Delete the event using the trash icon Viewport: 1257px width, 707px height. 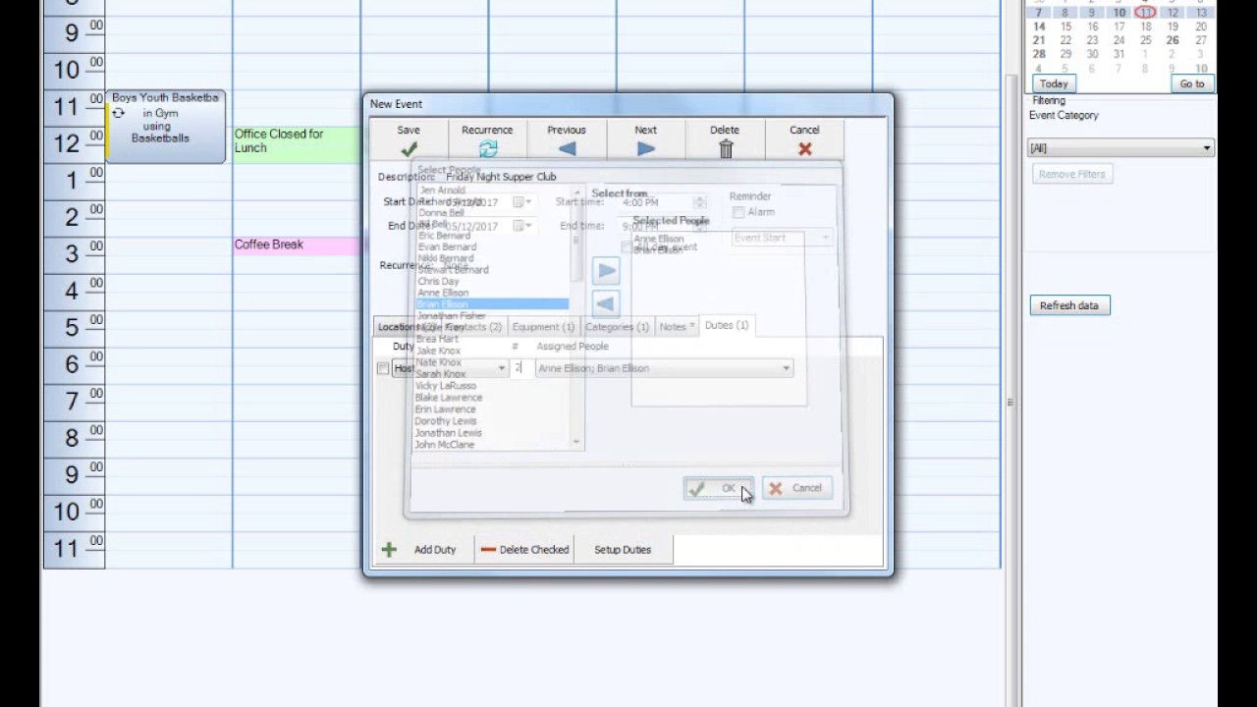(725, 148)
